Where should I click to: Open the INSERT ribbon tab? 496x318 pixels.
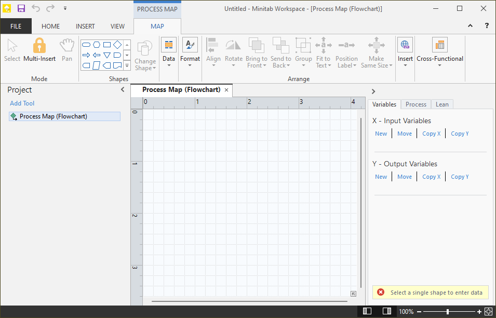[85, 26]
